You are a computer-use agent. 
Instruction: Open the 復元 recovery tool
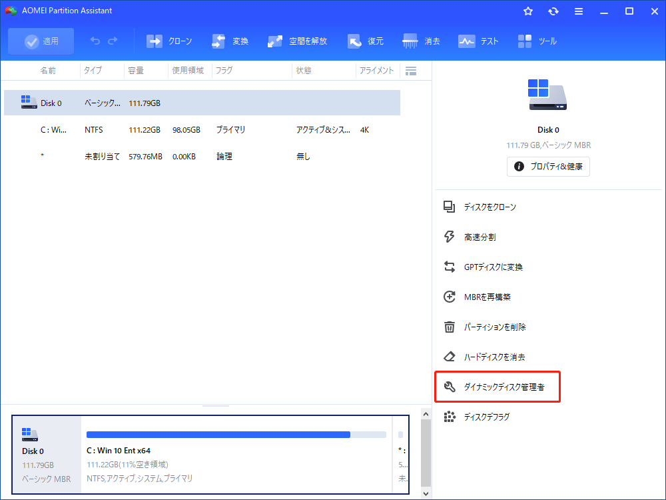(365, 41)
